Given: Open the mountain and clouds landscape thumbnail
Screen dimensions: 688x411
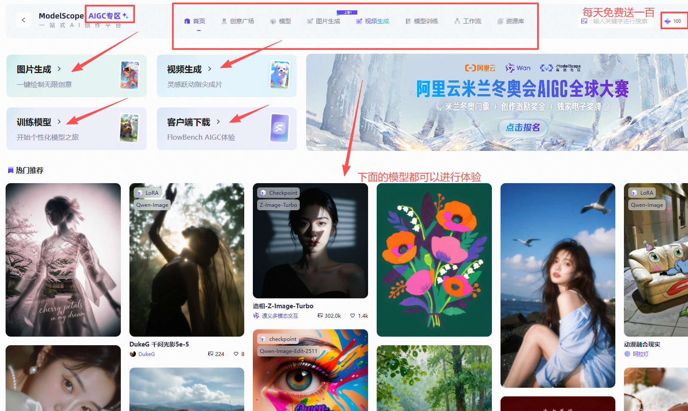Looking at the screenshot, I should pos(187,390).
